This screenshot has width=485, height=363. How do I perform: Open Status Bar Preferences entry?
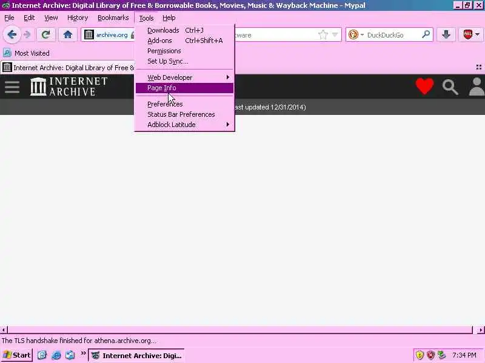pos(185,114)
